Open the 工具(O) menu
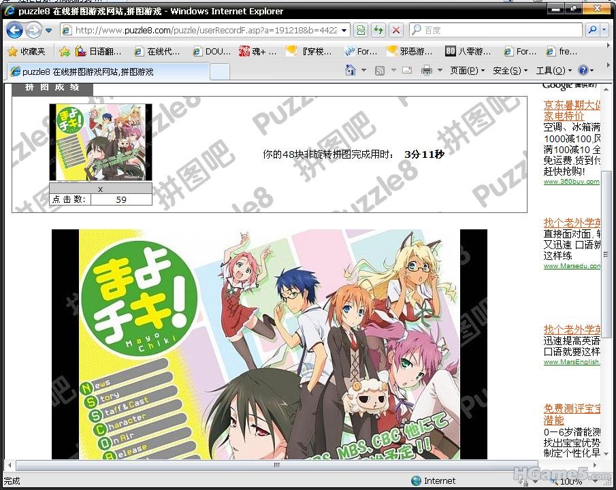Viewport: 616px width, 490px height. (x=553, y=71)
